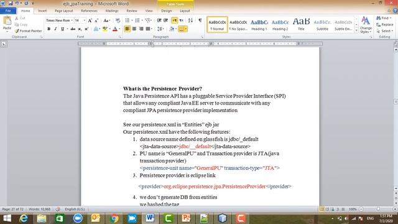
Task: Toggle Align Text Right
Action: (x=141, y=29)
